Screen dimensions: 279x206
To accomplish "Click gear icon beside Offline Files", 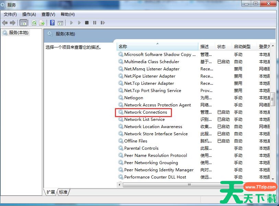I will point(121,141).
